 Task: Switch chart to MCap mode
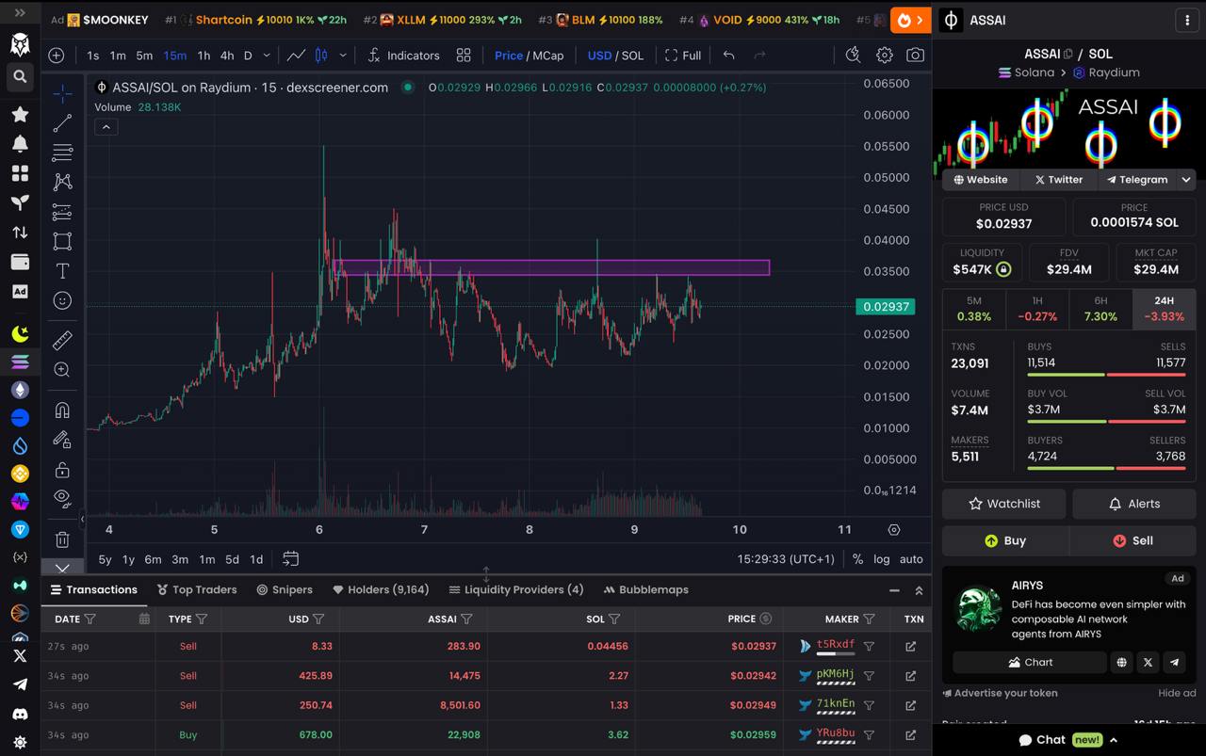(x=547, y=56)
